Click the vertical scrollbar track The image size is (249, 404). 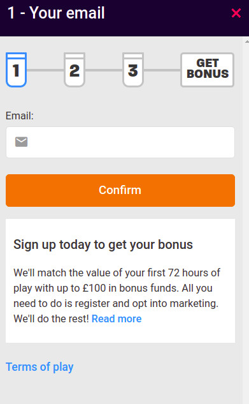point(246,221)
